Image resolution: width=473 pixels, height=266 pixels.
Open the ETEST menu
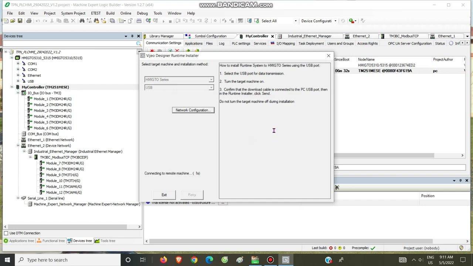tap(96, 13)
